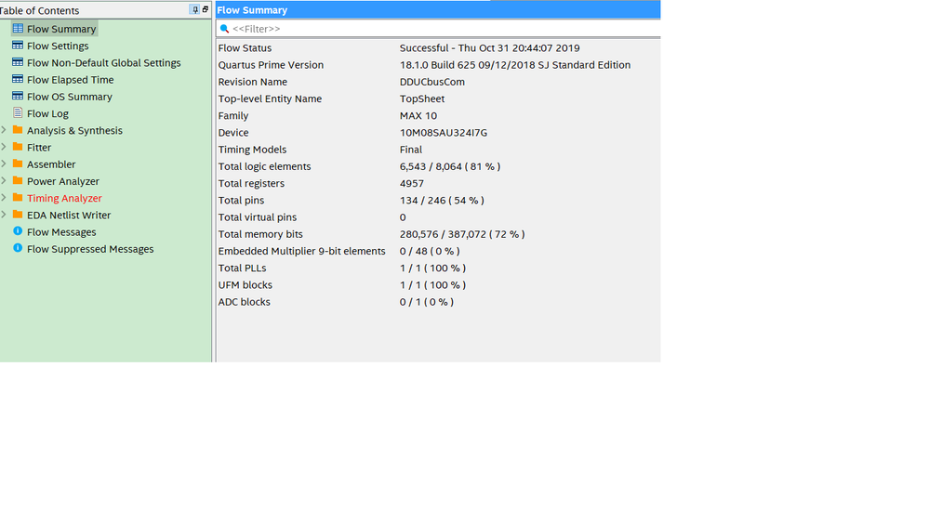
Task: Select the EDA Netlist Writer label
Action: pos(69,215)
